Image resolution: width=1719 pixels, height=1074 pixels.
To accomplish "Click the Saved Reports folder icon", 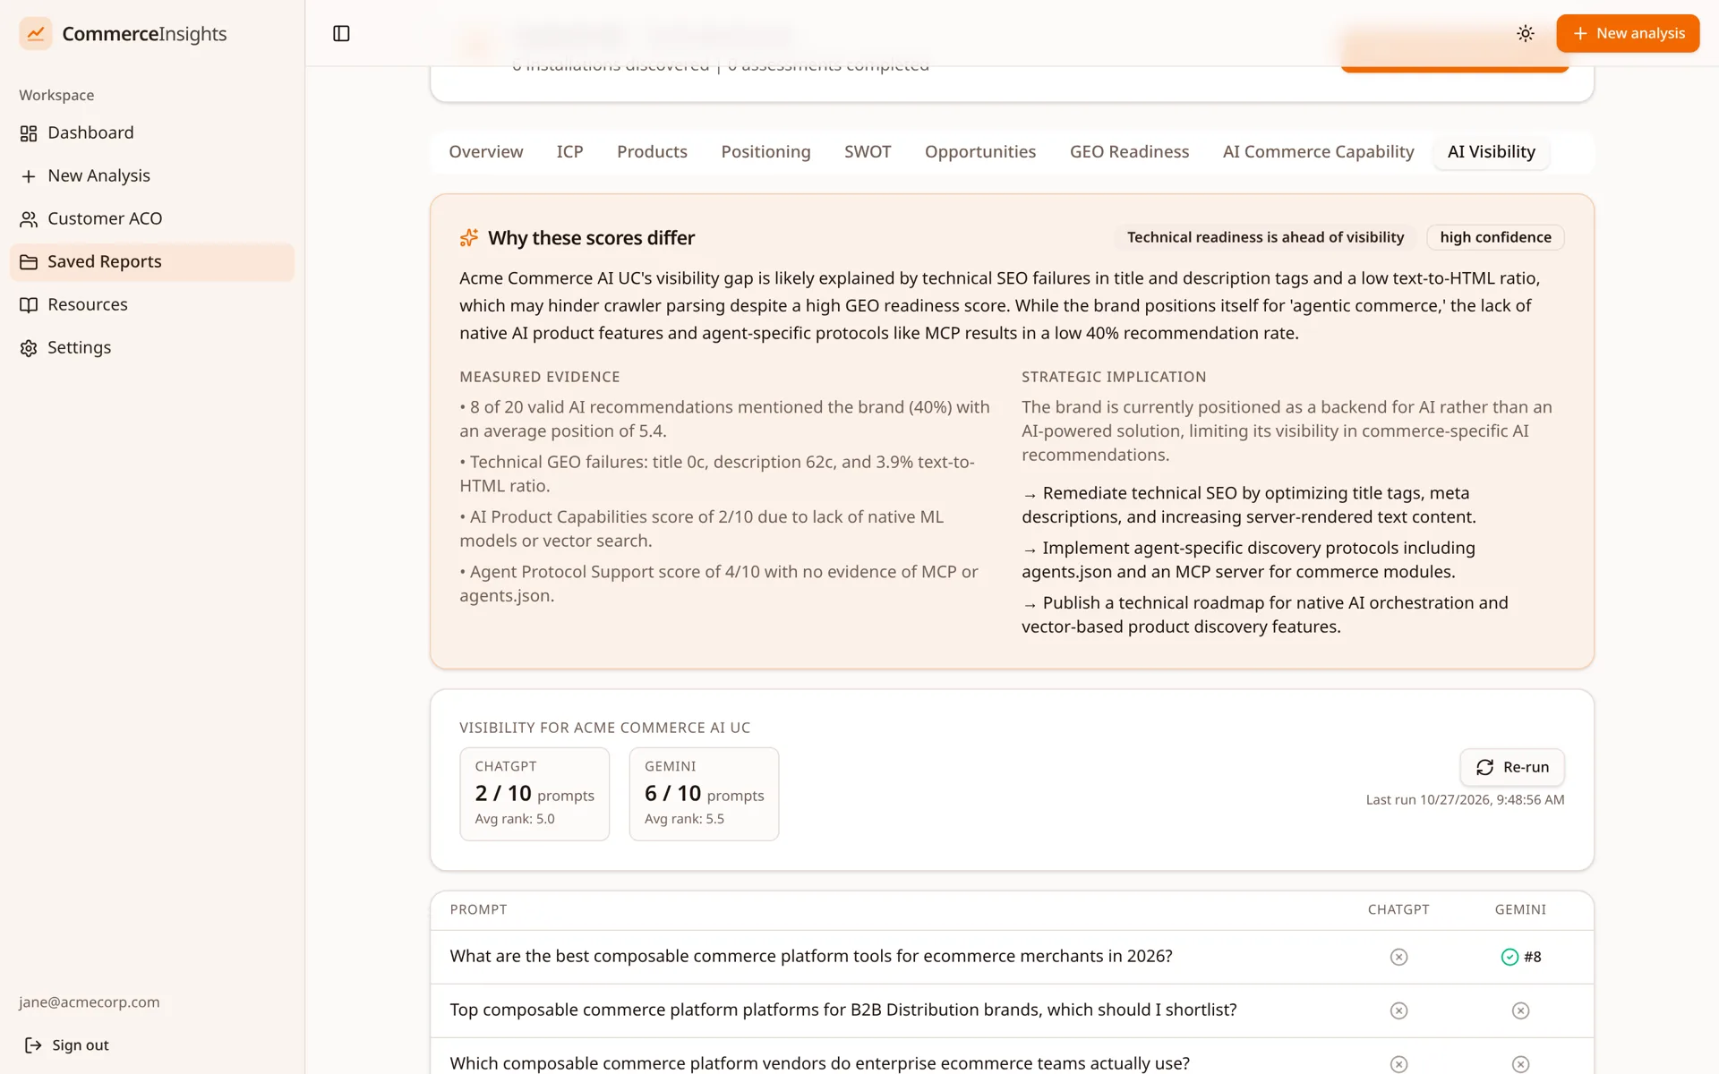I will (x=29, y=262).
